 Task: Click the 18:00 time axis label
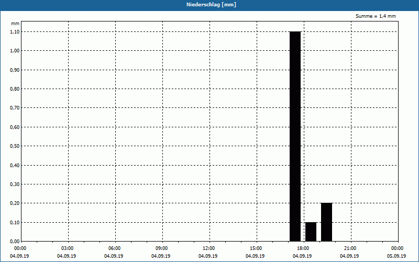coord(303,248)
